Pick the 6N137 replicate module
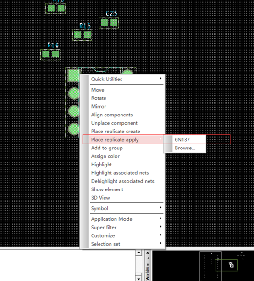254x281 pixels. point(185,140)
